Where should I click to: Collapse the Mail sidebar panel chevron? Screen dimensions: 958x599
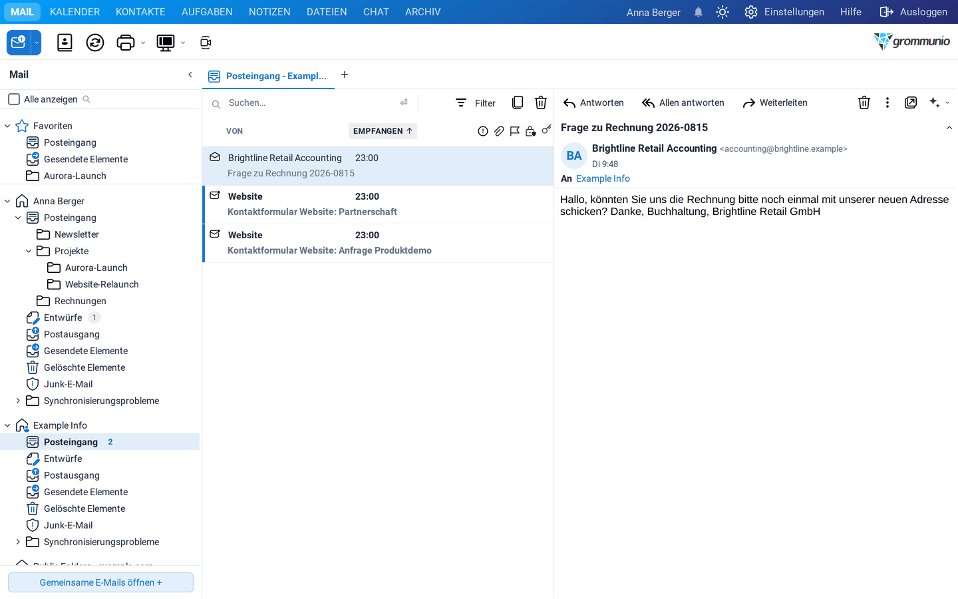pyautogui.click(x=190, y=75)
